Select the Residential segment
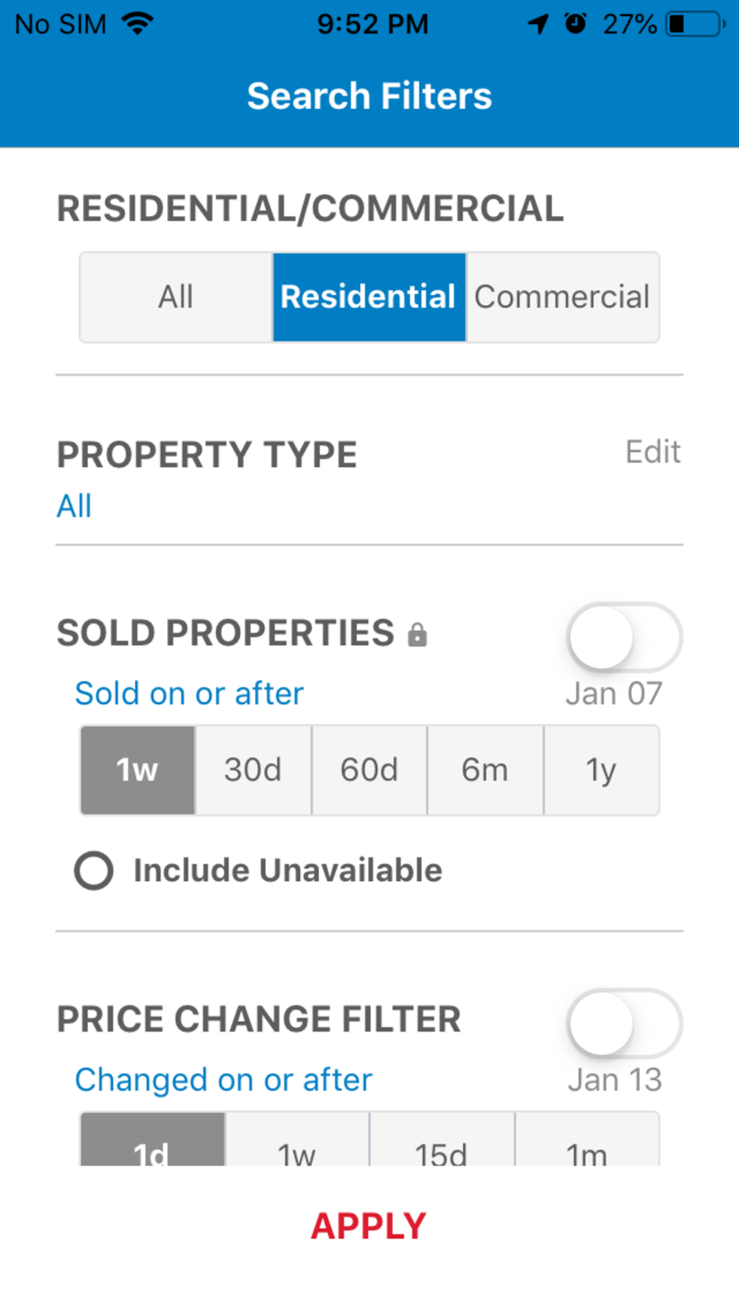739x1314 pixels. pos(369,297)
